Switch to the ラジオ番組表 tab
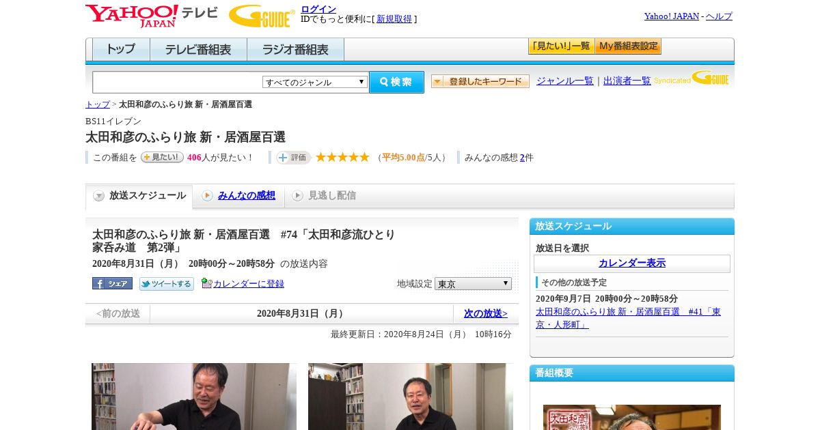The image size is (820, 430). click(295, 50)
